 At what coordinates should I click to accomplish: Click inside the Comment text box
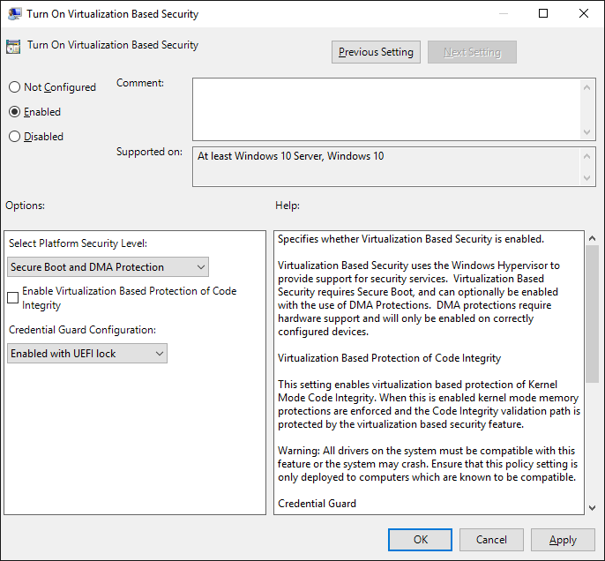386,108
